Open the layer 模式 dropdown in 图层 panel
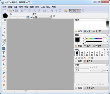The height and width of the screenshot is (94, 110). point(82,70)
